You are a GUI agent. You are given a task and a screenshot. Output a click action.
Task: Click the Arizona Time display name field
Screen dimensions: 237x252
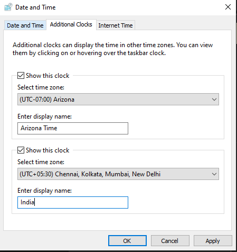pyautogui.click(x=73, y=128)
